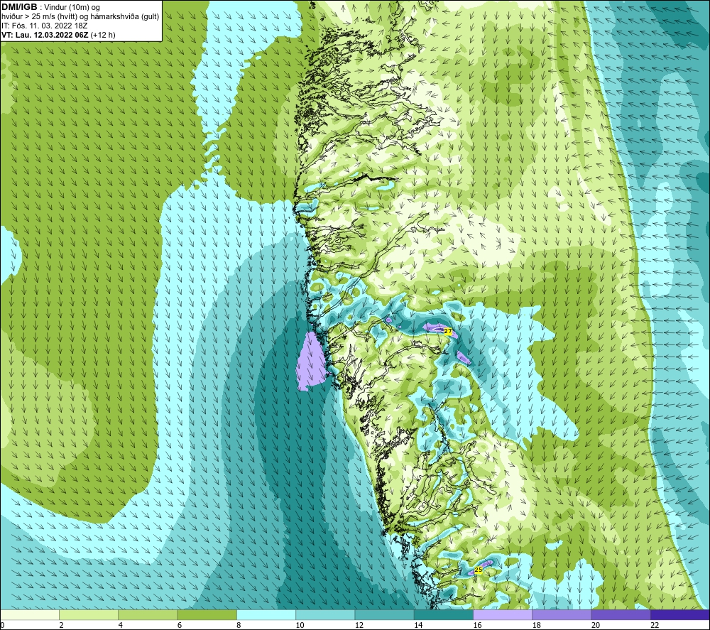Click the 'IT: Fös. 11. 03. 2022 18Z' line
This screenshot has height=630, width=710.
coord(44,26)
